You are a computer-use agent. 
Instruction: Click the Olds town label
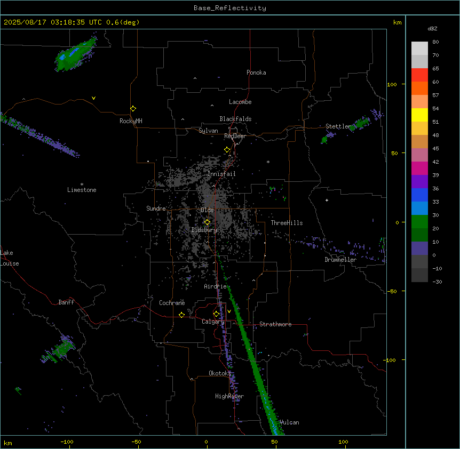pos(207,210)
